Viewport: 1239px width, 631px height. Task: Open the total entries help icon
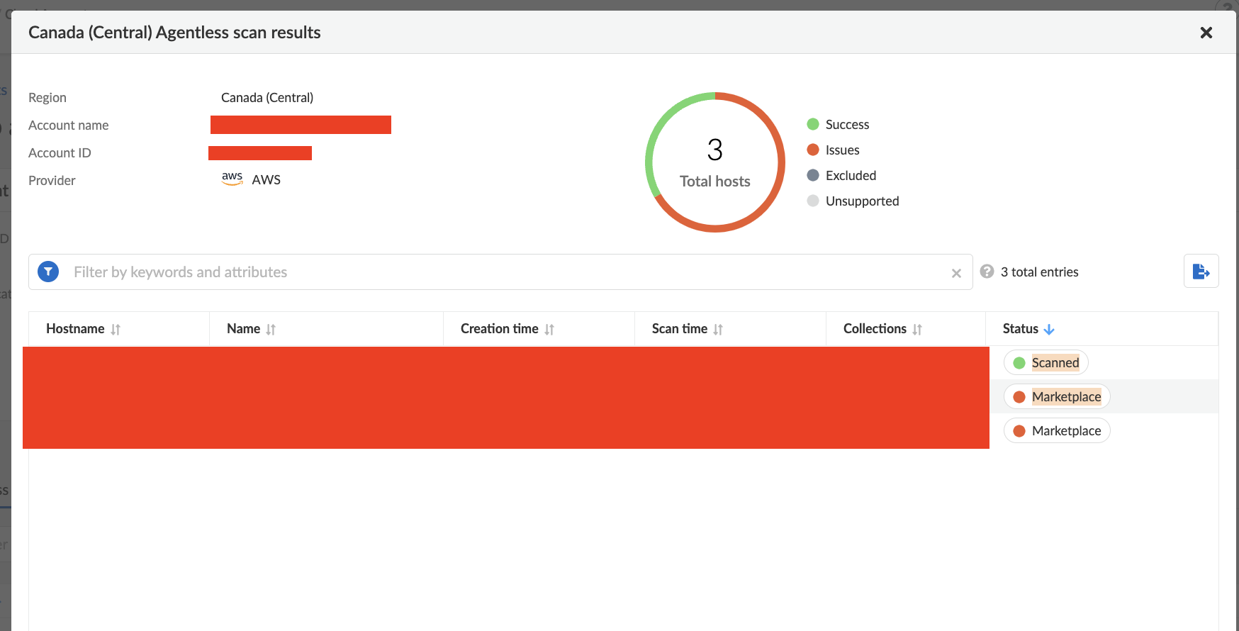[987, 272]
